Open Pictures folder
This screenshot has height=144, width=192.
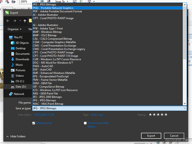[x=18, y=70]
